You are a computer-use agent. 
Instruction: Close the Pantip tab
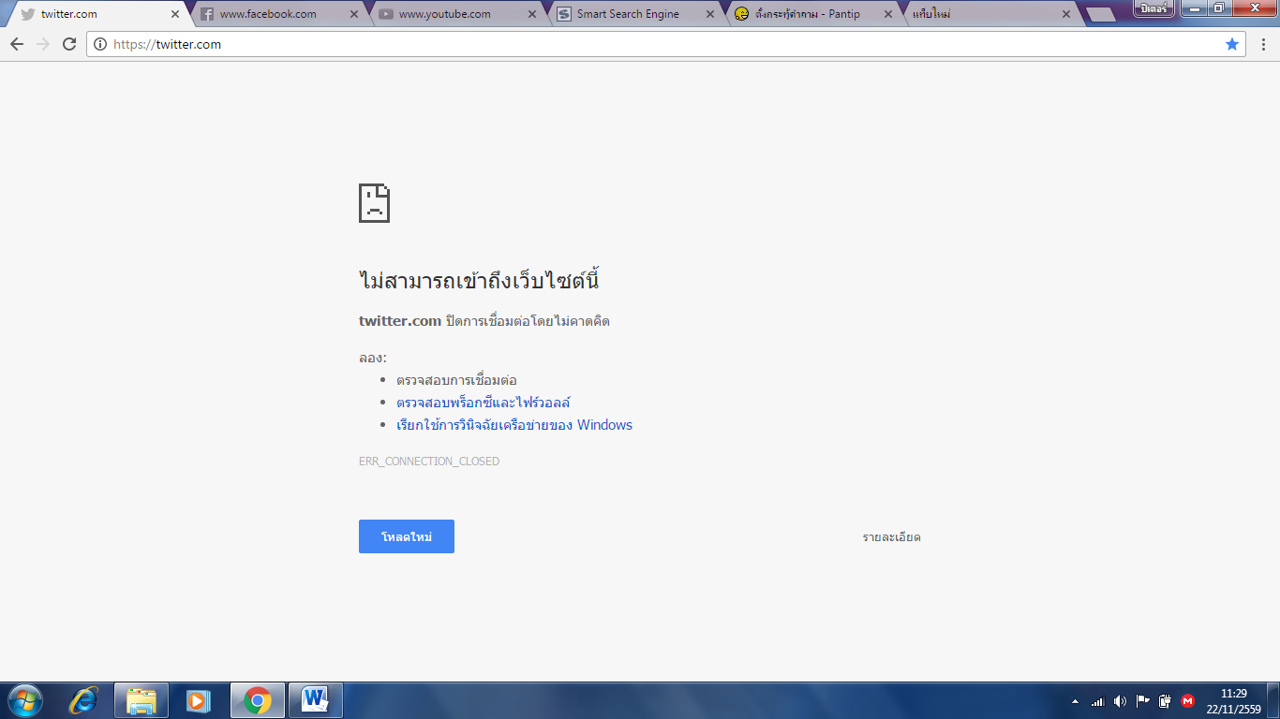point(888,14)
